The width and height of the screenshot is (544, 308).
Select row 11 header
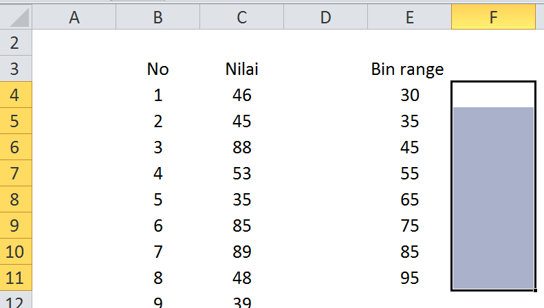click(16, 278)
